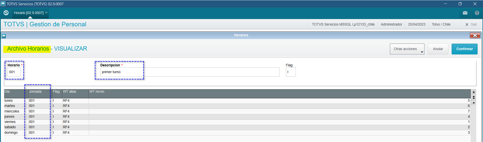Focus the Descripcion field with primer turno
Viewport: 483px width, 142px height.
(189, 72)
